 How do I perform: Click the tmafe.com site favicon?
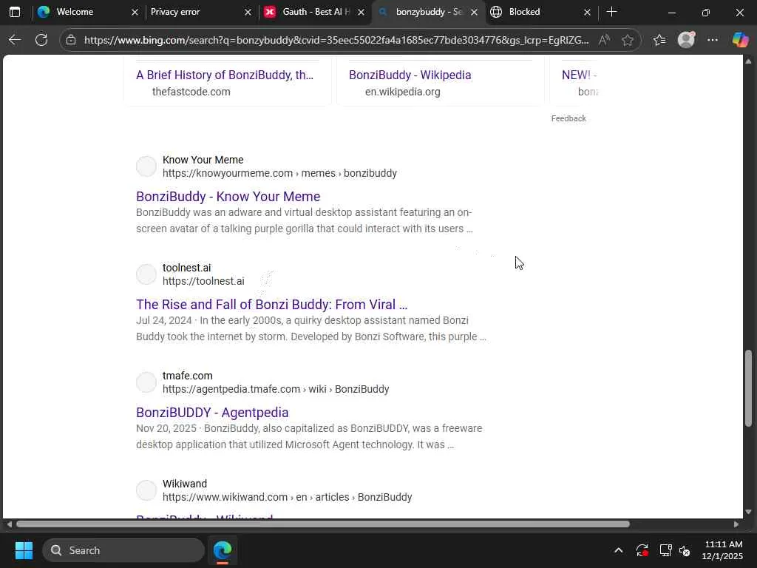146,382
